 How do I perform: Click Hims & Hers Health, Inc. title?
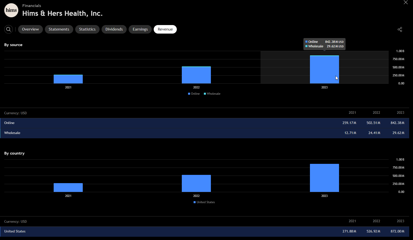coord(62,14)
